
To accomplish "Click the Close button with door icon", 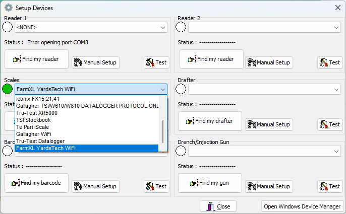I will click(x=218, y=206).
